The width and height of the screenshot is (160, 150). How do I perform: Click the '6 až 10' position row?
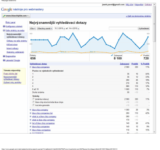coord(90,89)
